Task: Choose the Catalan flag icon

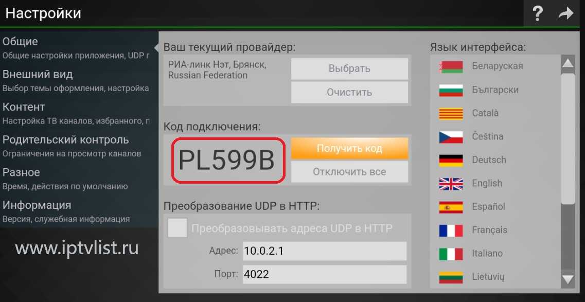Action: [451, 113]
